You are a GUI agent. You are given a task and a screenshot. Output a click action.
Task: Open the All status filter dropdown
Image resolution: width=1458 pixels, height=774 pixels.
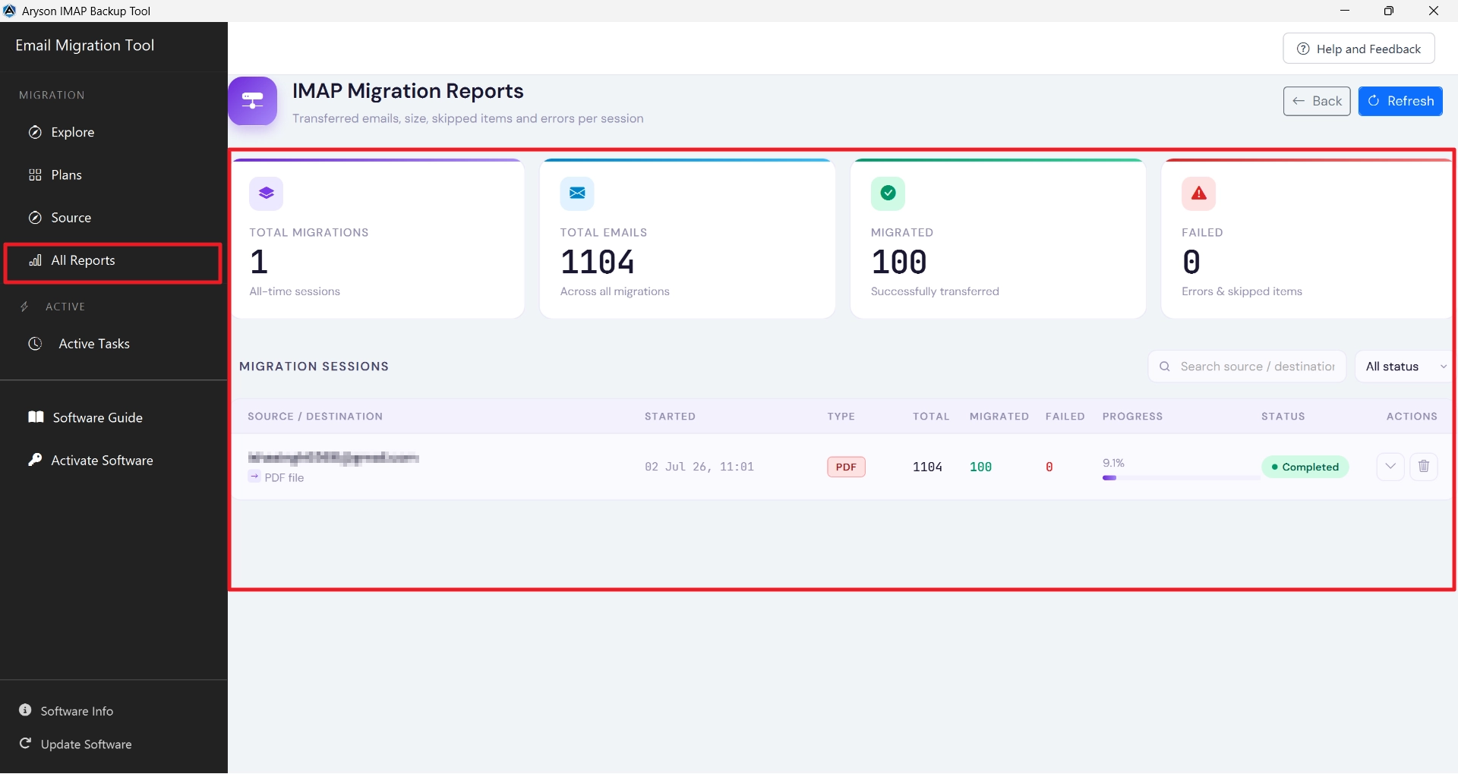[x=1405, y=367]
